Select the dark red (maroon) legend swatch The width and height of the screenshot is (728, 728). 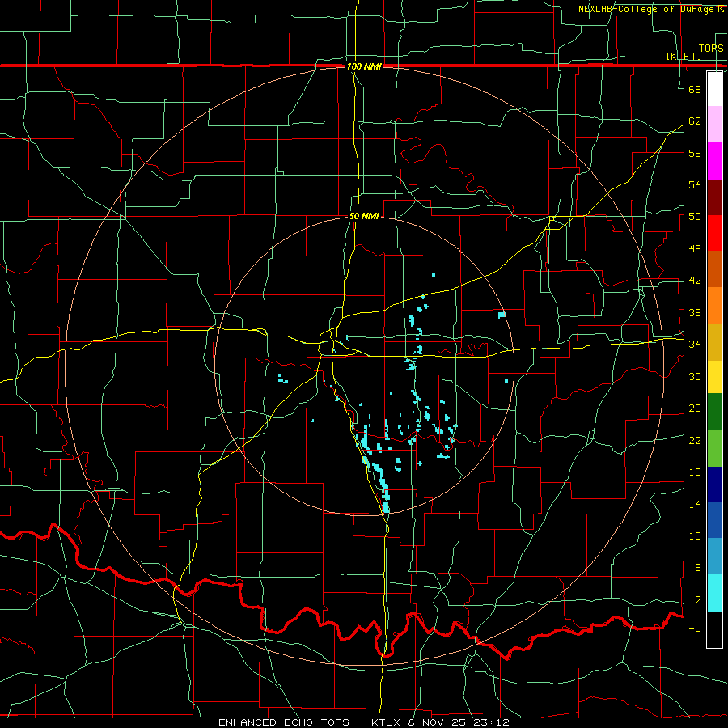tap(714, 197)
